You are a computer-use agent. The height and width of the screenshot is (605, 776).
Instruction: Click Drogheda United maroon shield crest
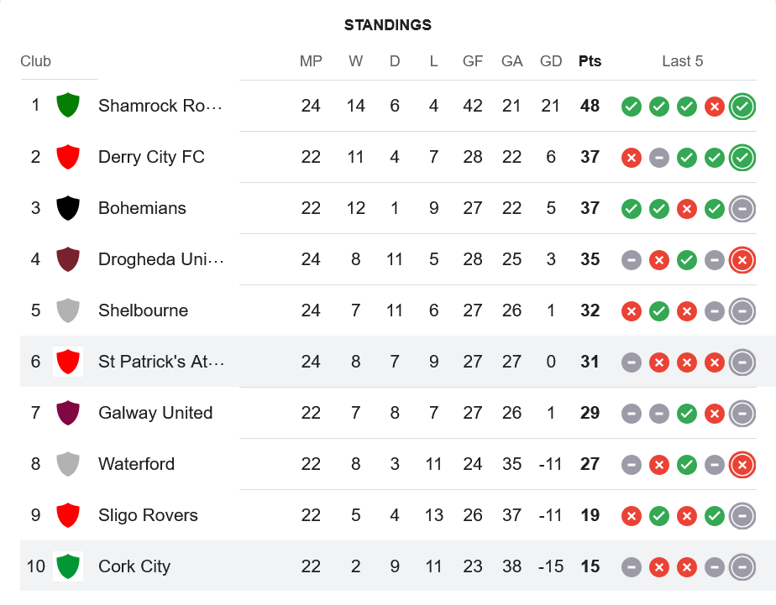pyautogui.click(x=67, y=259)
